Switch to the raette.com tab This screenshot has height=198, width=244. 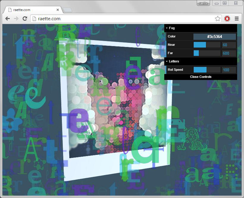click(33, 9)
